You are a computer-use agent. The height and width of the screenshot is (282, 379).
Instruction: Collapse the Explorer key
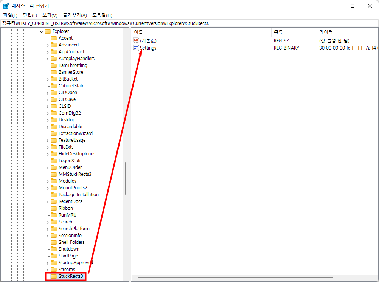point(41,31)
